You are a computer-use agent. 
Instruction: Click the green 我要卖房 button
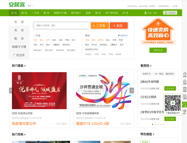click(158, 50)
